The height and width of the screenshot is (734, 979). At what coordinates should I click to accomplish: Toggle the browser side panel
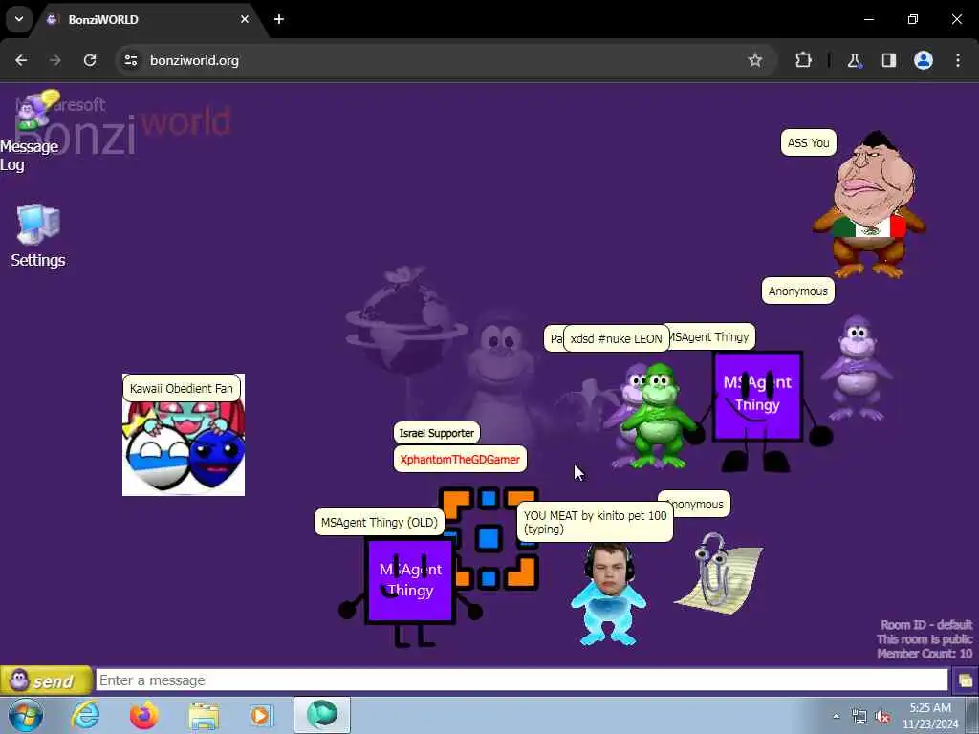pyautogui.click(x=889, y=60)
